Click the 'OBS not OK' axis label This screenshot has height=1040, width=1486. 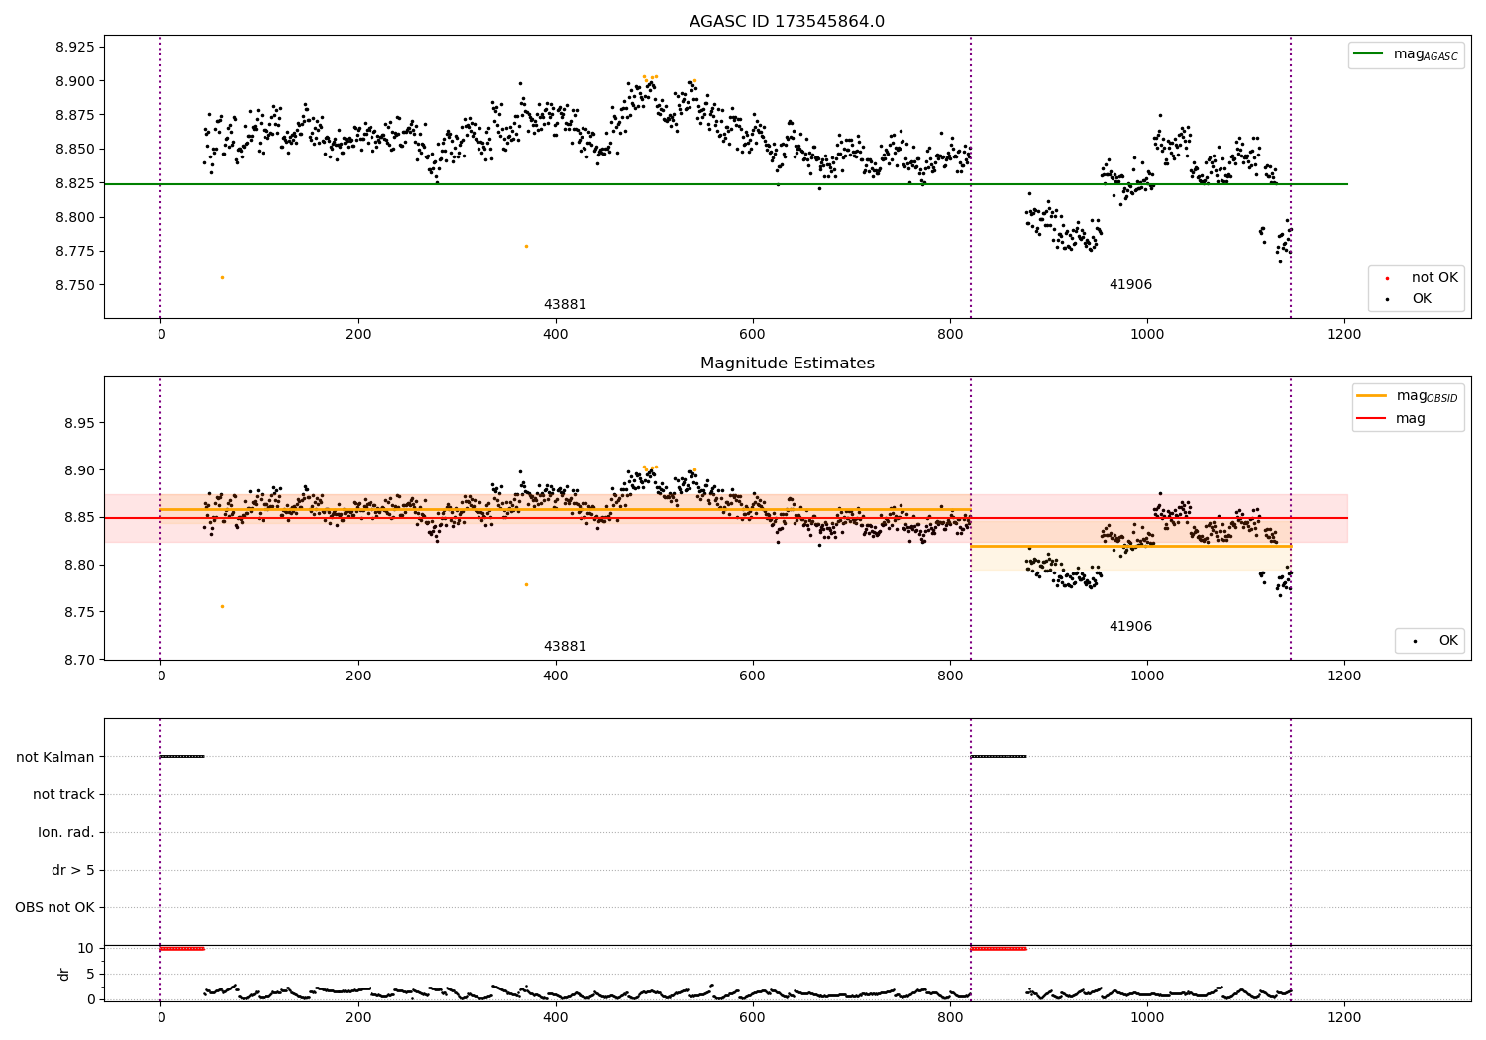[54, 907]
